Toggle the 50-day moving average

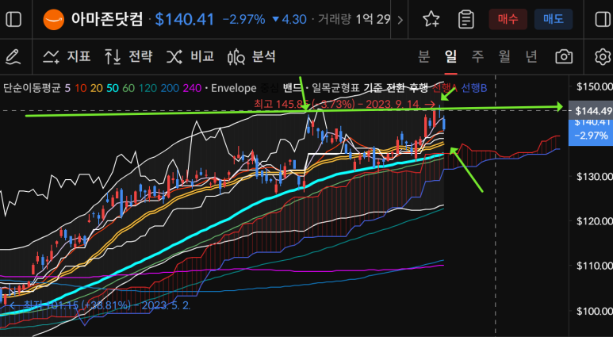click(x=112, y=88)
